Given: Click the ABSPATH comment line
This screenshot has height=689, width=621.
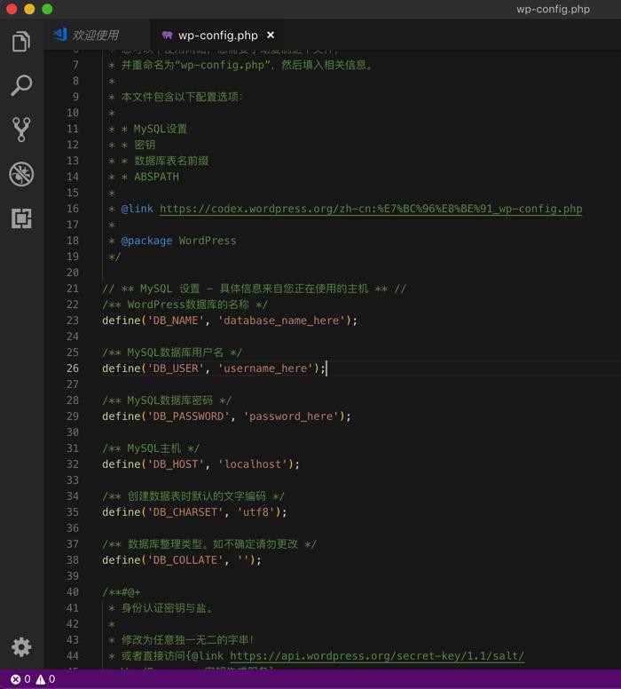Looking at the screenshot, I should point(144,177).
